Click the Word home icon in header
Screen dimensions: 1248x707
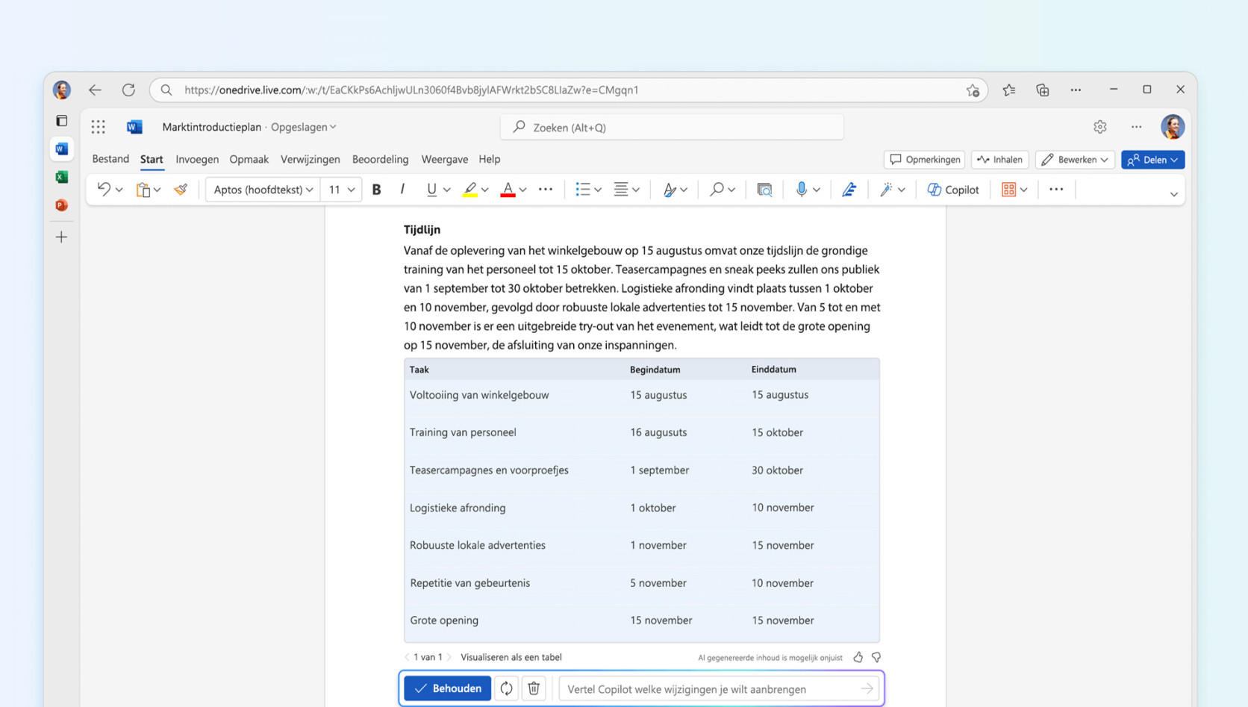(x=134, y=127)
